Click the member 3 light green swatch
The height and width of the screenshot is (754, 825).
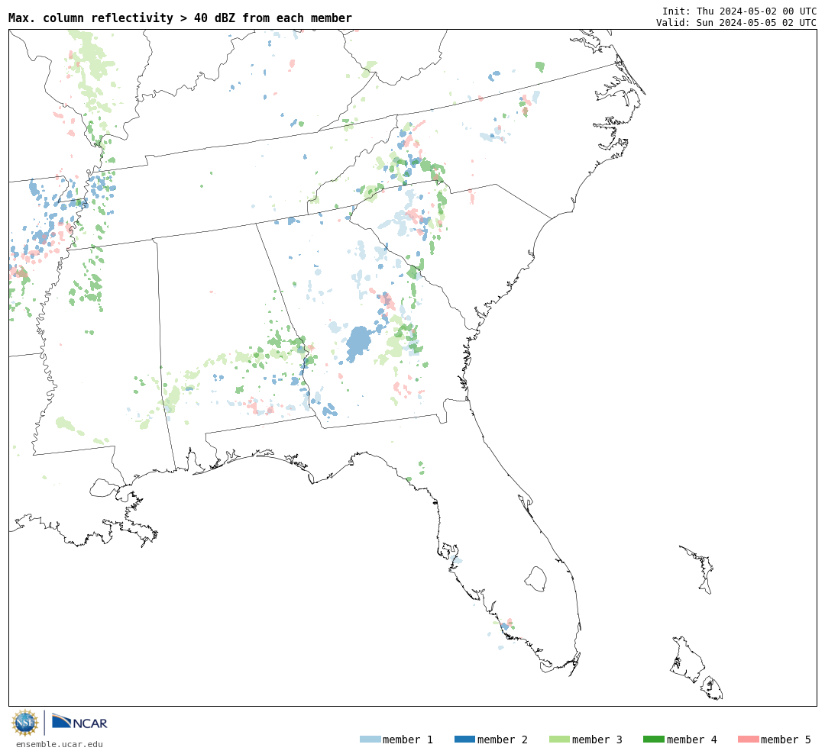pos(559,739)
